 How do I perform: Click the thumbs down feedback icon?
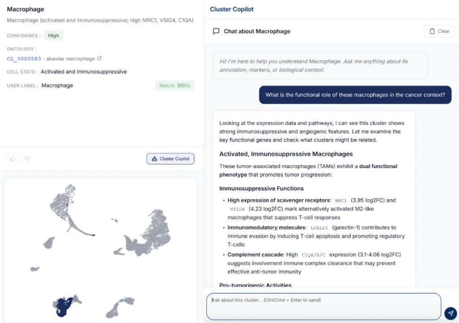tap(27, 158)
